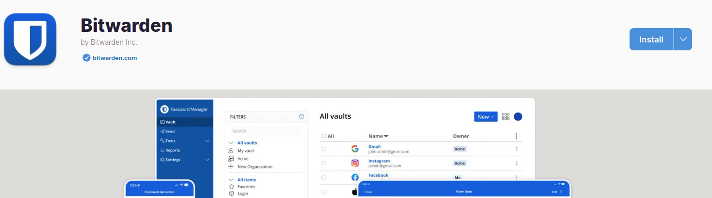Collapse the All vaults chevron
Screen dimensions: 712x198
(x=231, y=143)
